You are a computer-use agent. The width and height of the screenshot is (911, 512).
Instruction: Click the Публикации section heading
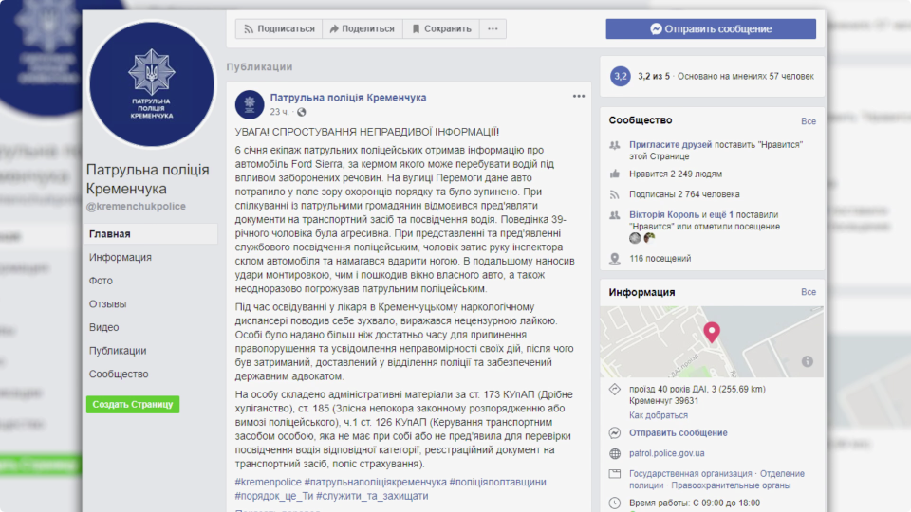(x=260, y=66)
